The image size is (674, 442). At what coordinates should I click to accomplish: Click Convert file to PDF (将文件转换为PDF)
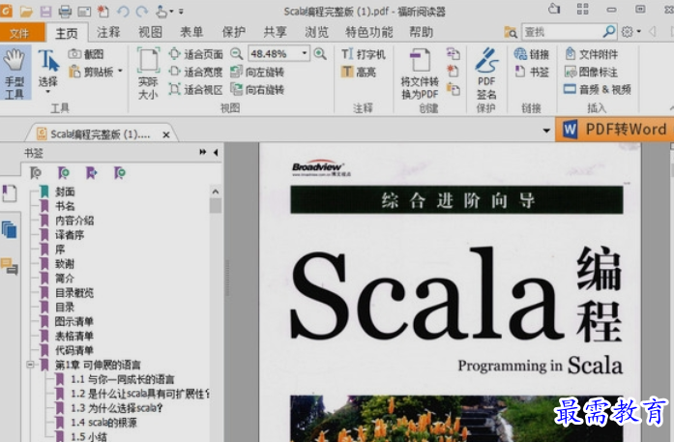point(420,74)
